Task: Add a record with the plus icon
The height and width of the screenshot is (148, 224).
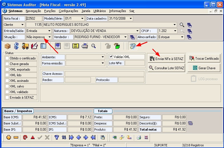Action: [x=9, y=137]
